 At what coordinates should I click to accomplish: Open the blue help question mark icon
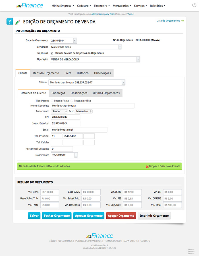9,22
